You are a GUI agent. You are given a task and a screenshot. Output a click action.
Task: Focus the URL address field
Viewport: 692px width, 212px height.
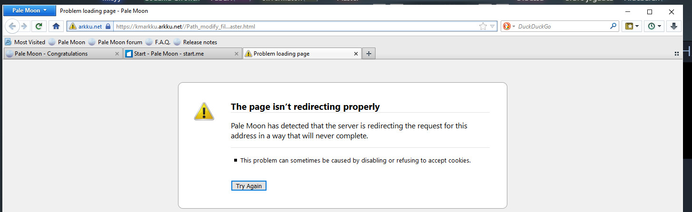(295, 27)
